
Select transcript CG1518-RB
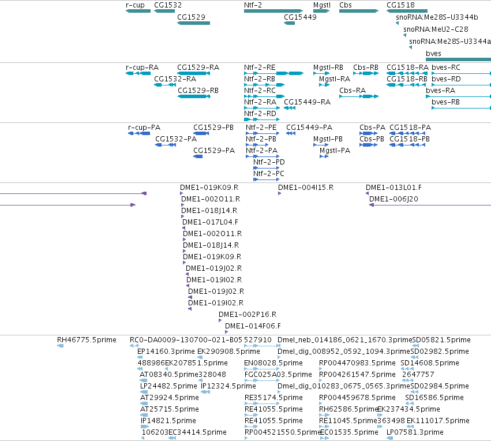(406, 85)
